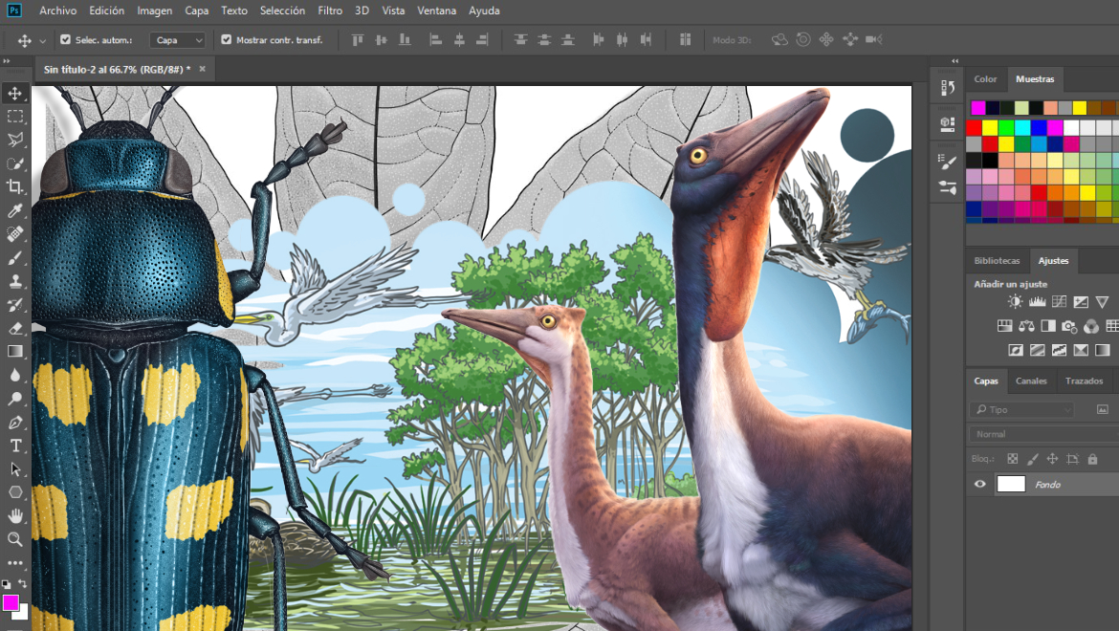Collapse the right panels with double arrow
Image resolution: width=1119 pixels, height=631 pixels.
pos(954,61)
